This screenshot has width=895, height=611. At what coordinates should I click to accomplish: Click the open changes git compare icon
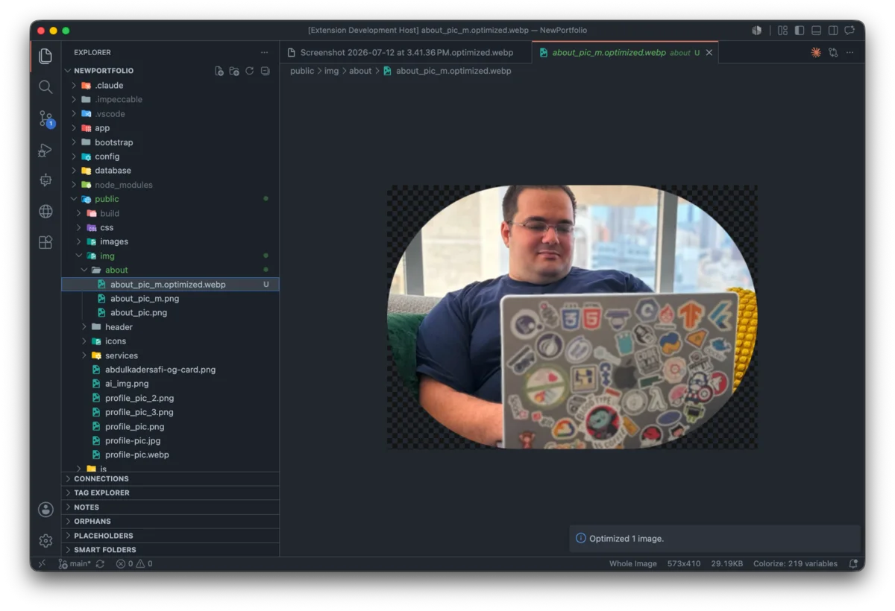(833, 52)
